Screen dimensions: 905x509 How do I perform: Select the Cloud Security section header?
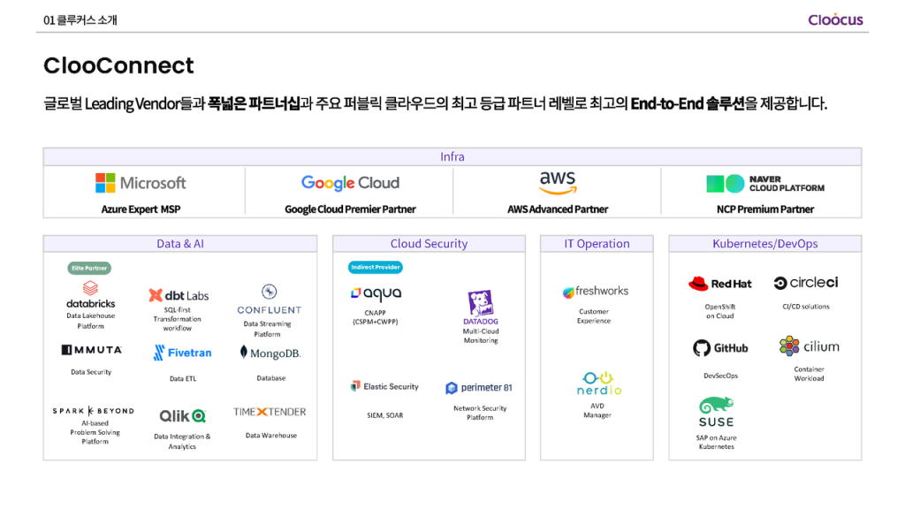tap(429, 244)
